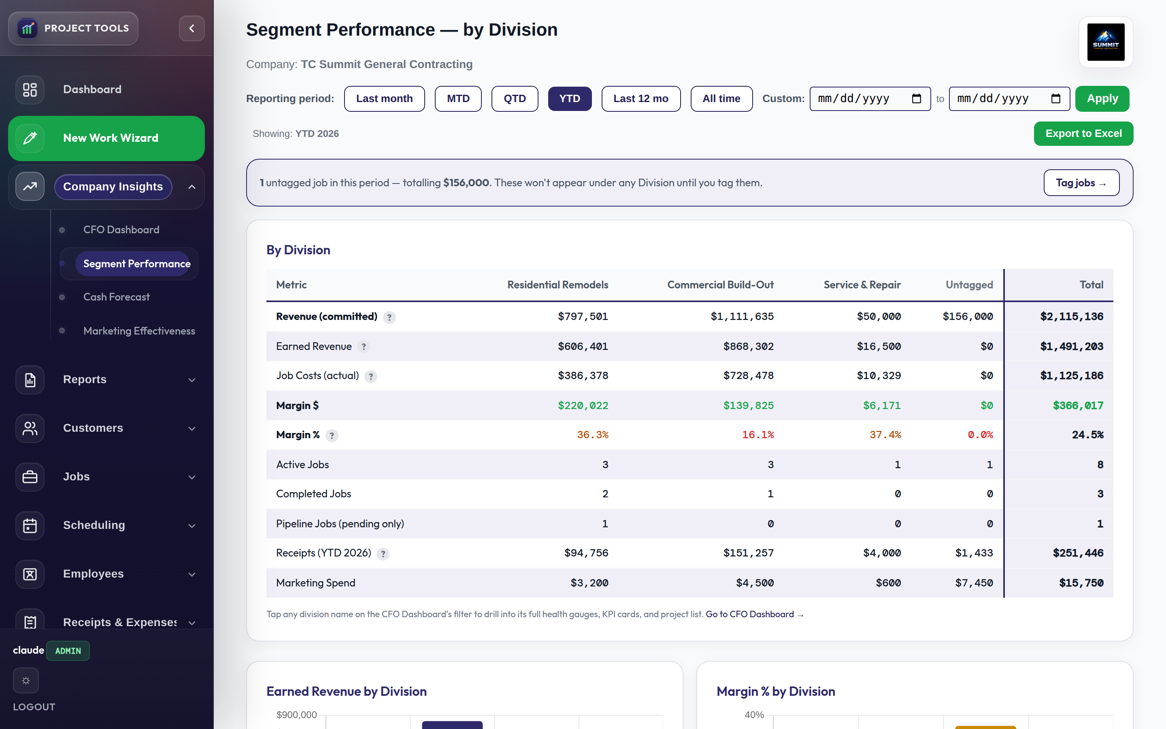Collapse the sidebar with the arrow button
This screenshot has height=729, width=1166.
point(192,28)
